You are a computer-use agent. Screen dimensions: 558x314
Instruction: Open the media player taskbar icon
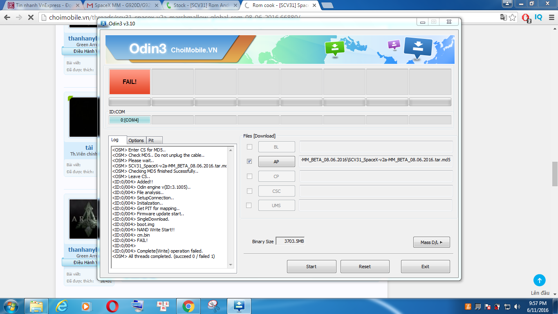[x=87, y=306]
